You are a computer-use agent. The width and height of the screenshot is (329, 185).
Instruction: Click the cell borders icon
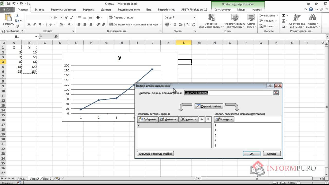click(50, 24)
